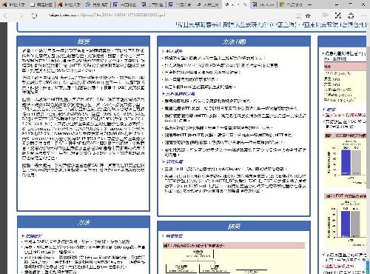Click the "摘要" section header
The image size is (370, 274).
(x=84, y=41)
